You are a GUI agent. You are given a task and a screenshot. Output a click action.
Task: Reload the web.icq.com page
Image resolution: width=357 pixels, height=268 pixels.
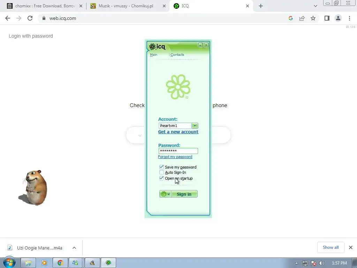[30, 18]
